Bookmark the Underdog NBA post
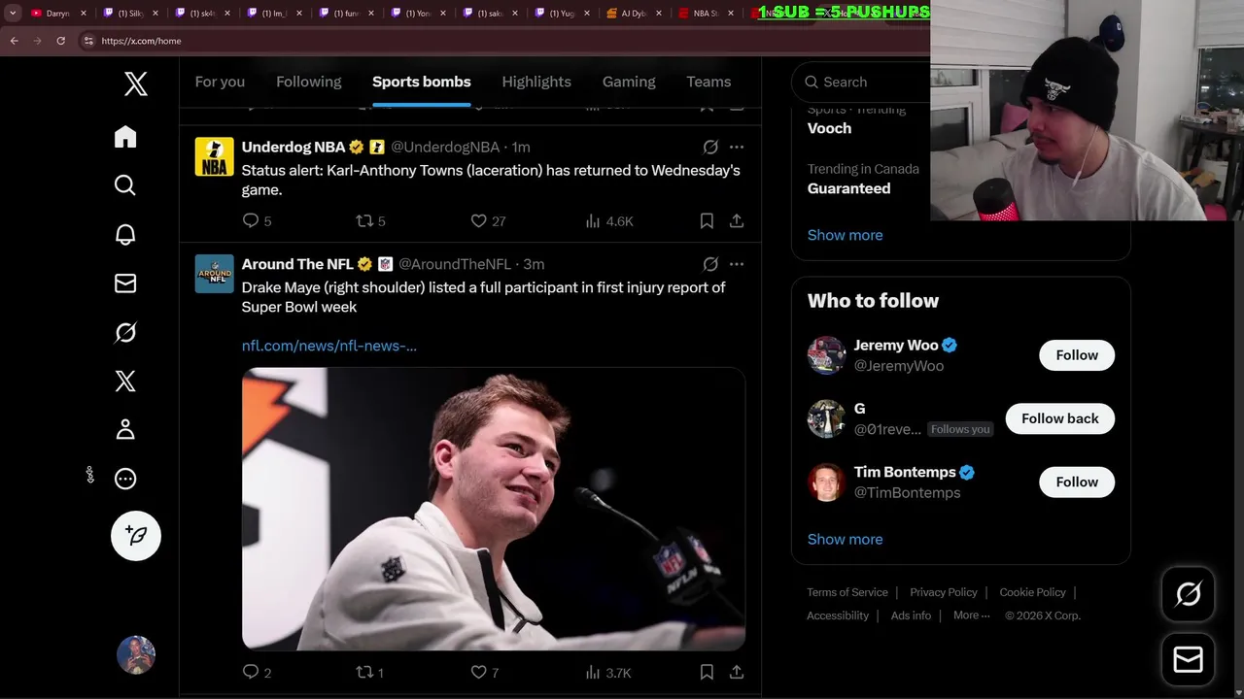This screenshot has width=1244, height=699. tap(707, 220)
